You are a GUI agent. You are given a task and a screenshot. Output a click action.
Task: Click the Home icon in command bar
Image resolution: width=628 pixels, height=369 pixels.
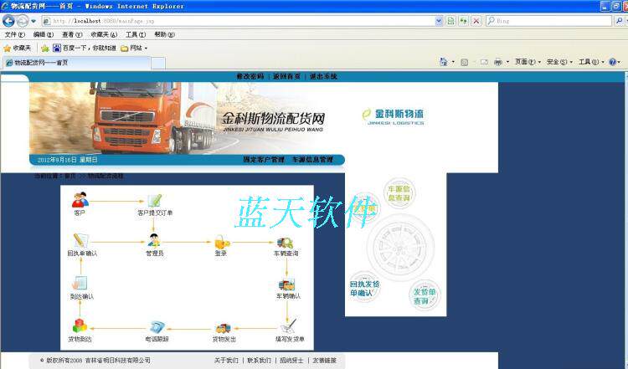443,62
